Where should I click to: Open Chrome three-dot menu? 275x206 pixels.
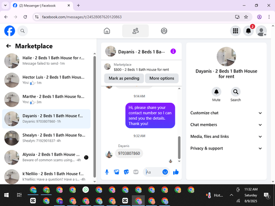coord(269,17)
